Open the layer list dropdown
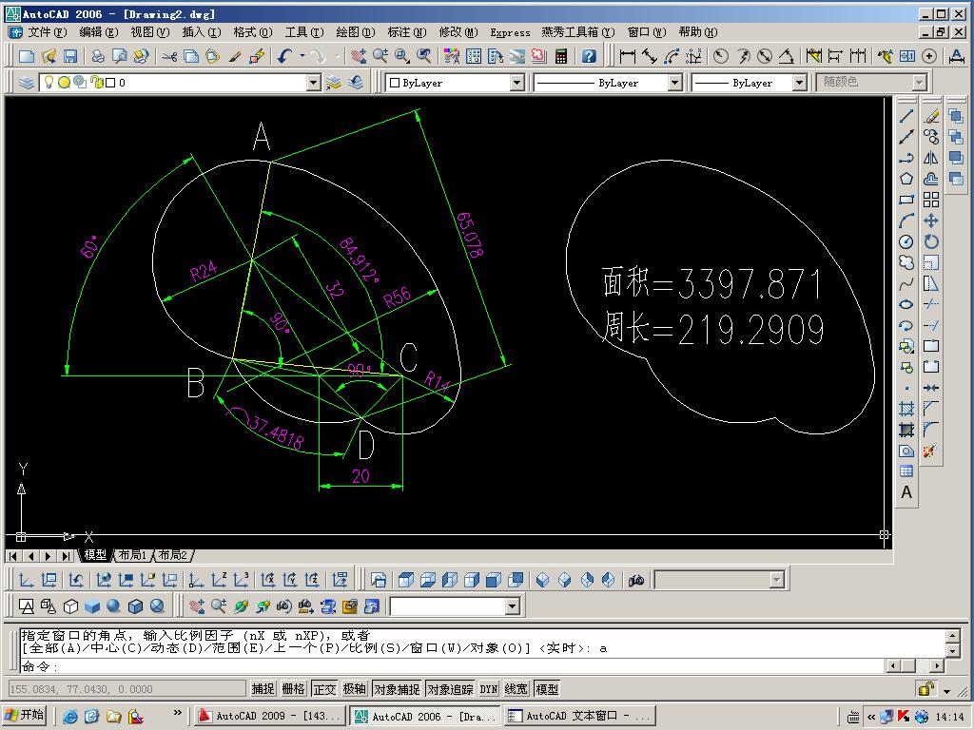974x730 pixels. (x=314, y=83)
